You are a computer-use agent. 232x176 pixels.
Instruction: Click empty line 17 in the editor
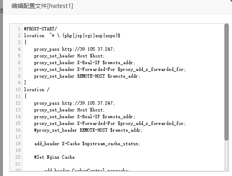click(123, 137)
